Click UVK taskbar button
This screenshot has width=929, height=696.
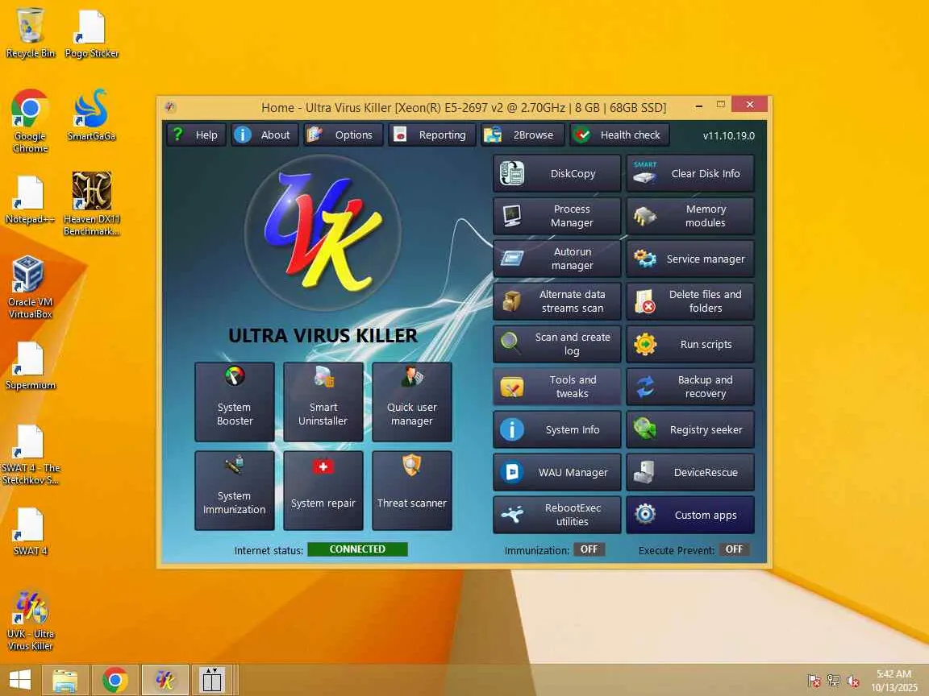coord(165,680)
